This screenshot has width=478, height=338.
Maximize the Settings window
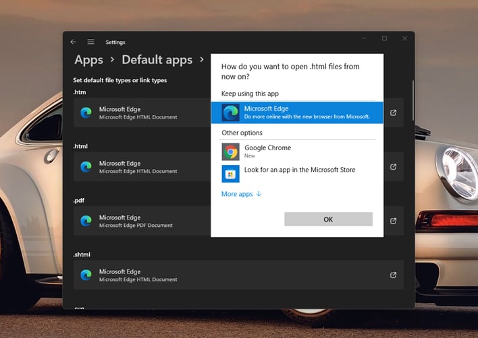click(384, 38)
